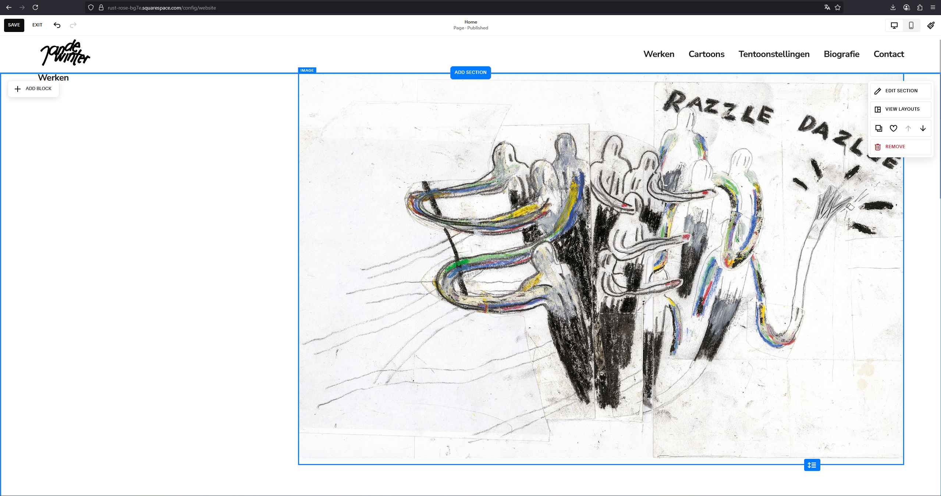Open View Layouts
Screen dimensions: 941x496
pos(901,109)
